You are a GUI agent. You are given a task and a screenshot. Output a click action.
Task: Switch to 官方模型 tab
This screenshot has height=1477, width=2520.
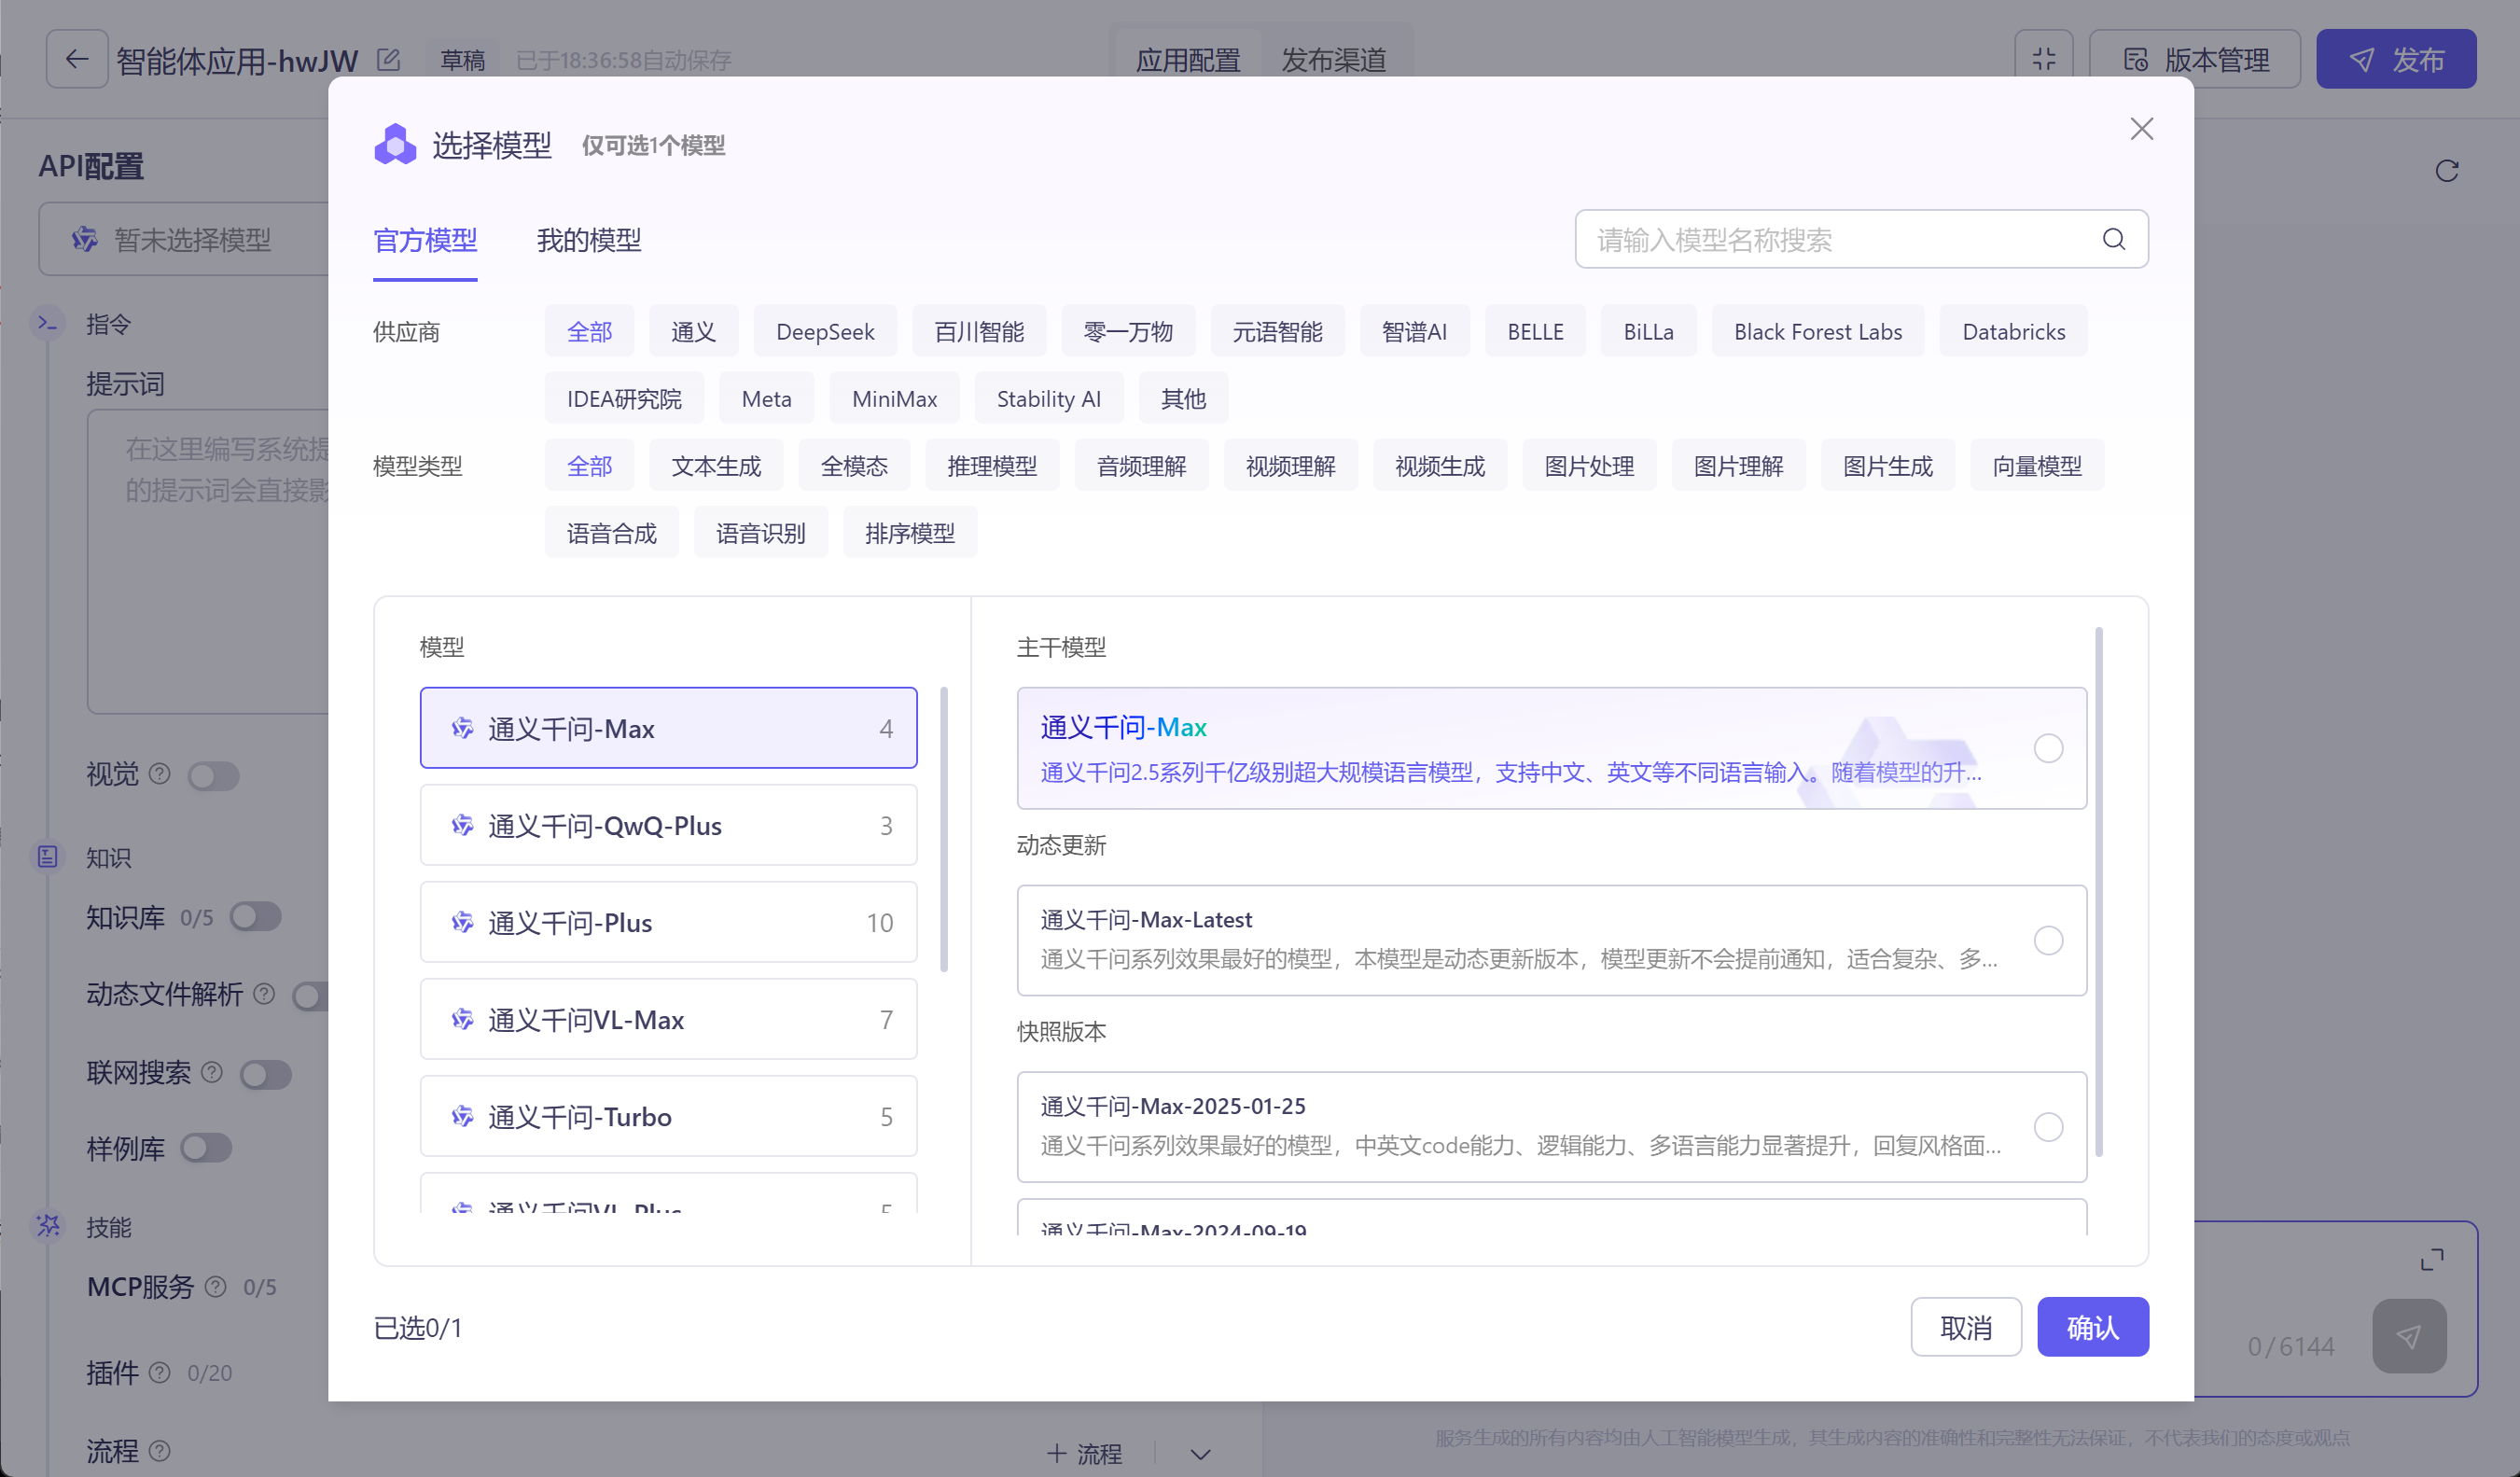coord(425,240)
